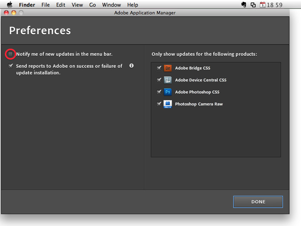Screen dimensions: 301x226
Task: Click the overlapping-squares sync menu bar icon
Action: point(253,5)
